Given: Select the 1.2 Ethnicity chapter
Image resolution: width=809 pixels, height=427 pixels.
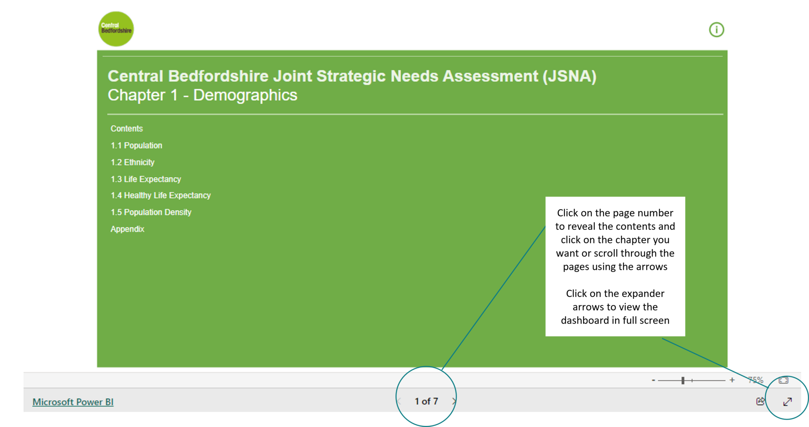Looking at the screenshot, I should [133, 162].
